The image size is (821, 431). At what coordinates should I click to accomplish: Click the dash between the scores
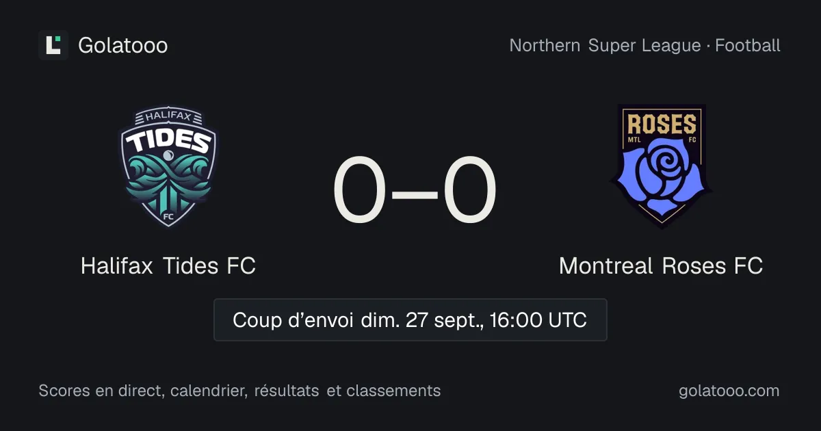[415, 194]
